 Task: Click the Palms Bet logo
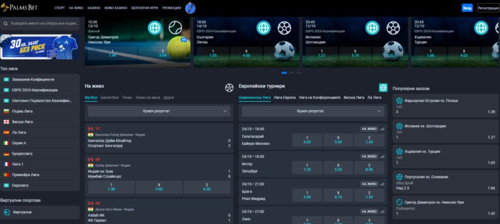pyautogui.click(x=23, y=8)
